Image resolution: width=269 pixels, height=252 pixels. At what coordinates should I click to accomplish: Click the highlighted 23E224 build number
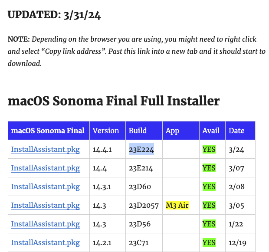[x=141, y=150]
